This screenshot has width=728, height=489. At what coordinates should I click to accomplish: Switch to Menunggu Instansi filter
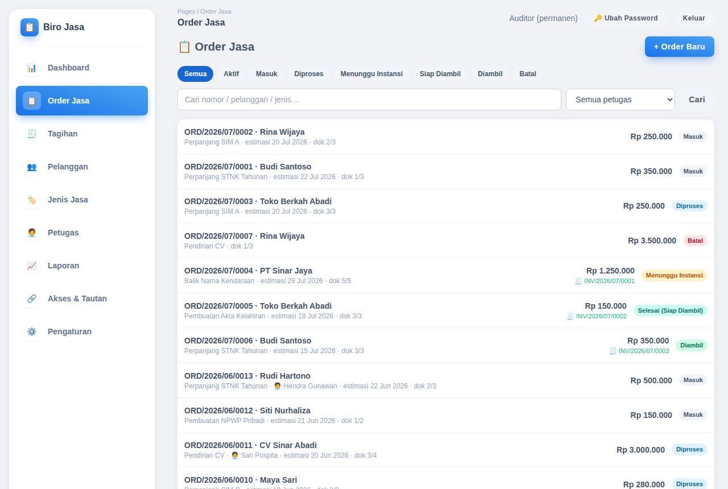(371, 74)
